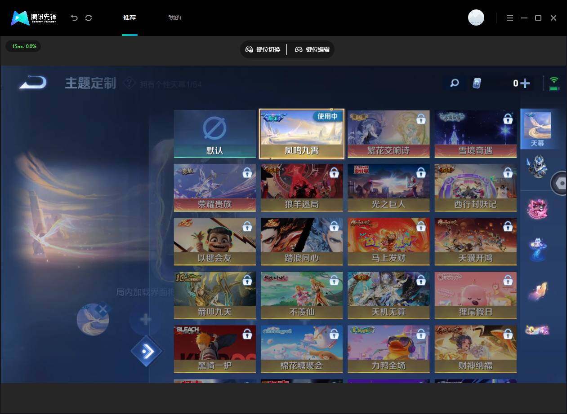This screenshot has height=414, width=567.
Task: Select the 棉花糖聚会 theme card
Action: [302, 349]
